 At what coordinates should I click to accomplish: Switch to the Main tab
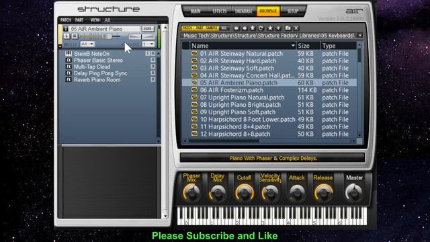(x=196, y=11)
